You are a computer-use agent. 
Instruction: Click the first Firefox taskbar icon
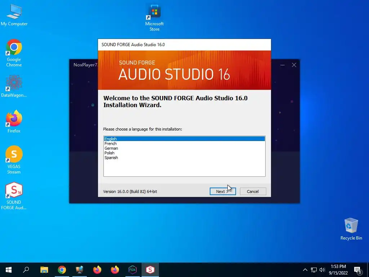[x=97, y=270]
